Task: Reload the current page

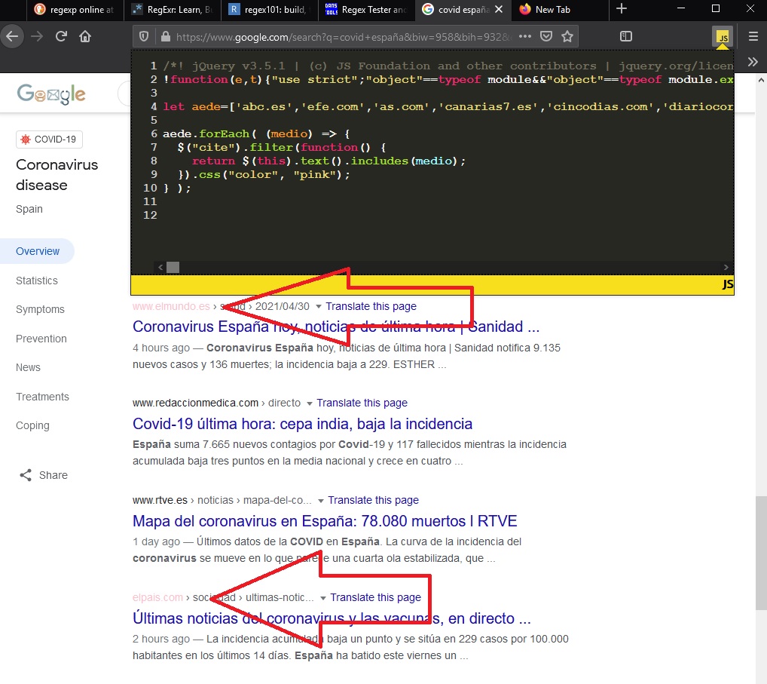Action: 62,36
